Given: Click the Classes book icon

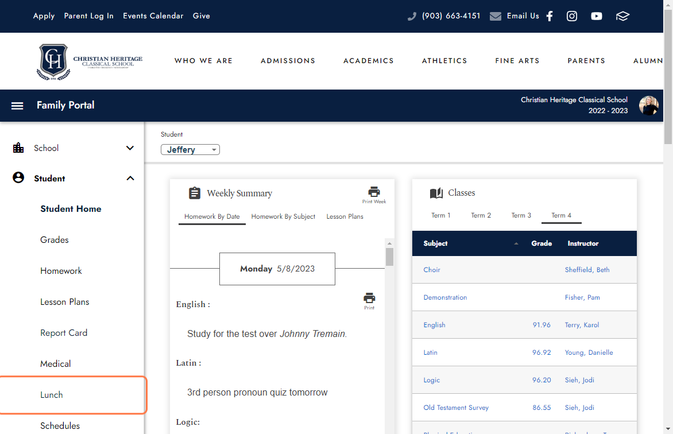Looking at the screenshot, I should (x=436, y=193).
